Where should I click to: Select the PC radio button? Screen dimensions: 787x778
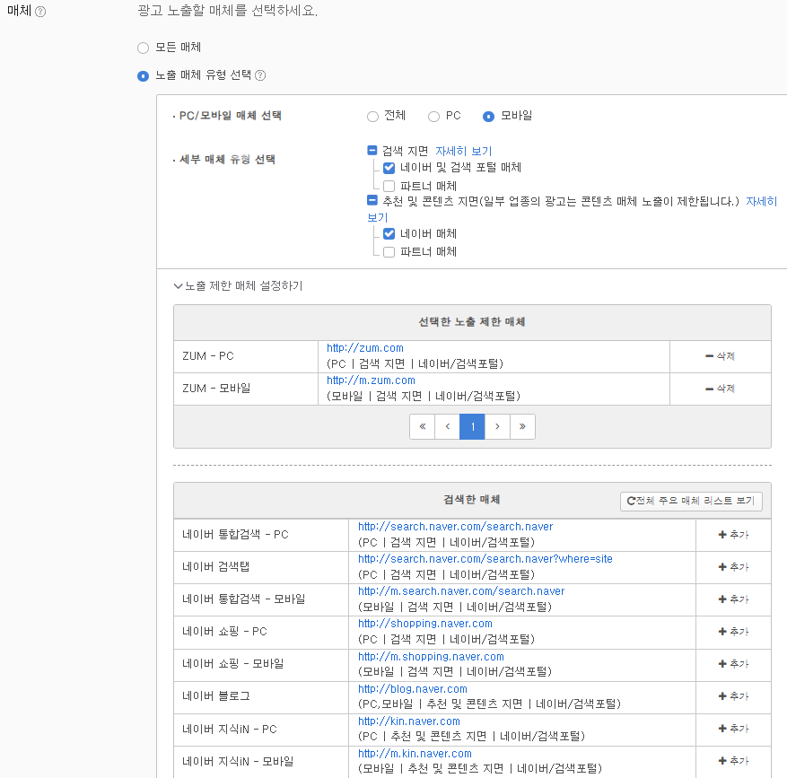[x=433, y=117]
